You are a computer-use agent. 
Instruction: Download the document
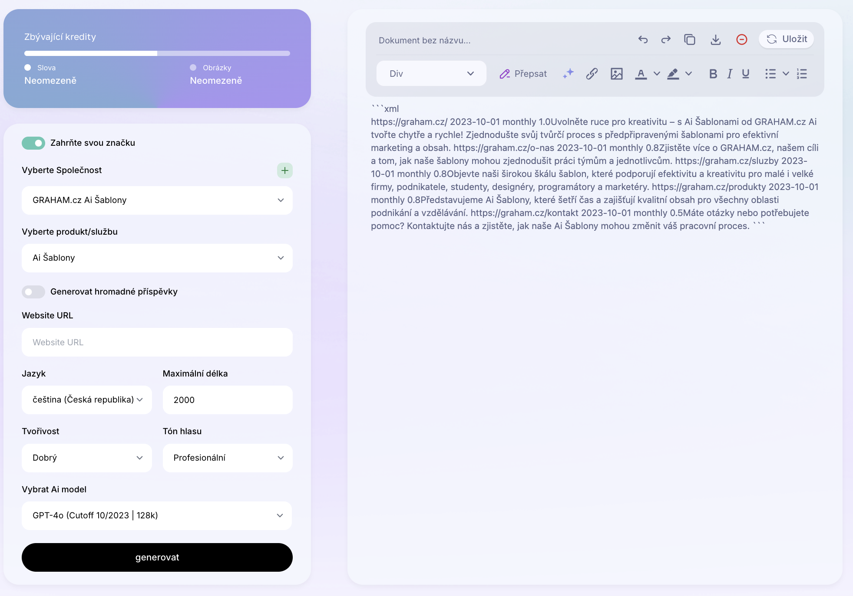click(716, 39)
